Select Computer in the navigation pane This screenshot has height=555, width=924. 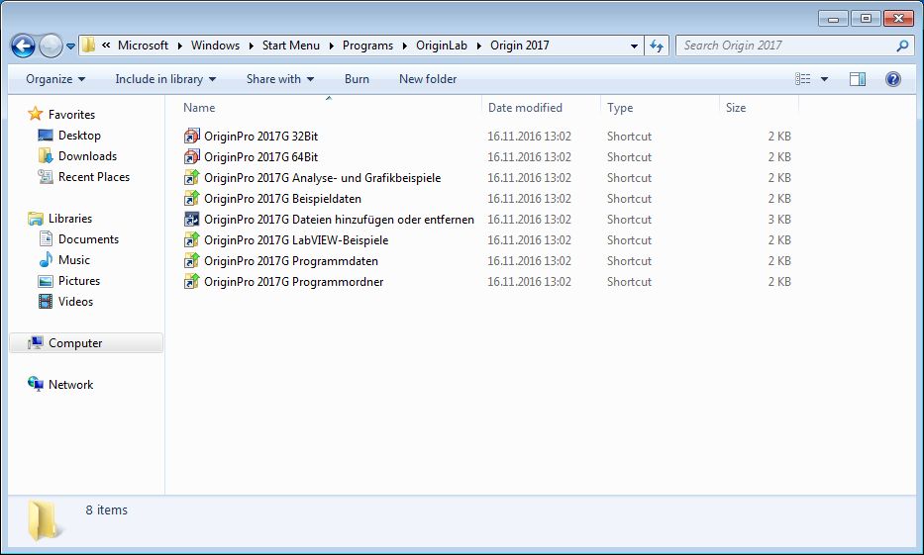(x=75, y=343)
